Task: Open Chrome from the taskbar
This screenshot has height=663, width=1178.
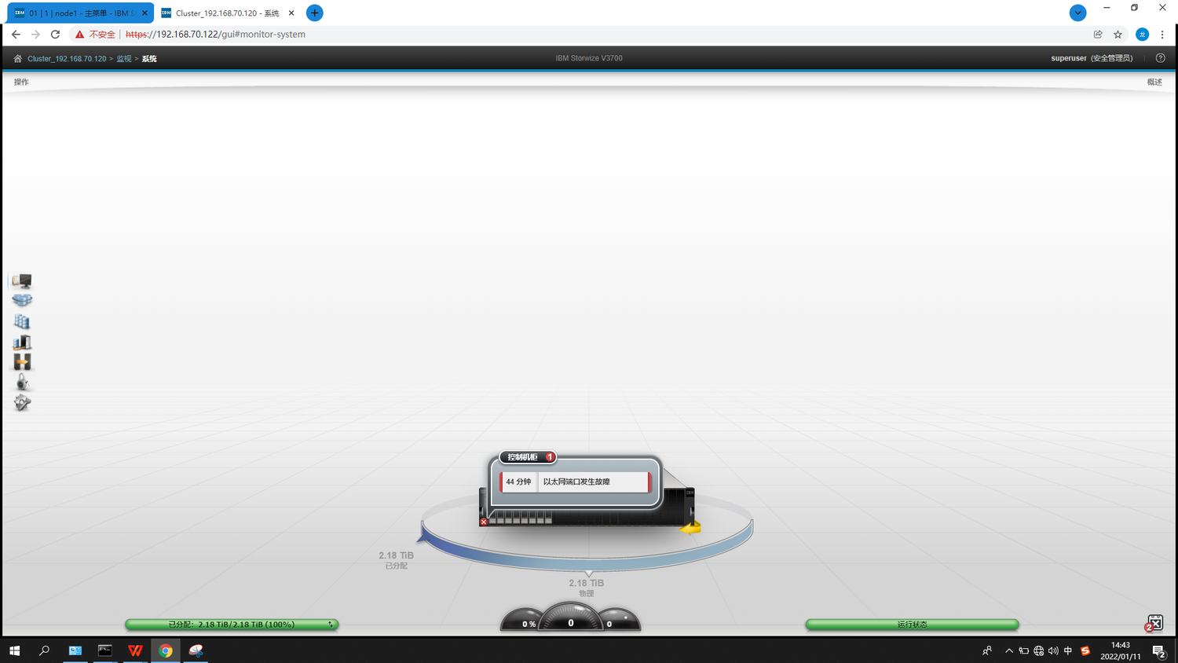Action: (166, 650)
